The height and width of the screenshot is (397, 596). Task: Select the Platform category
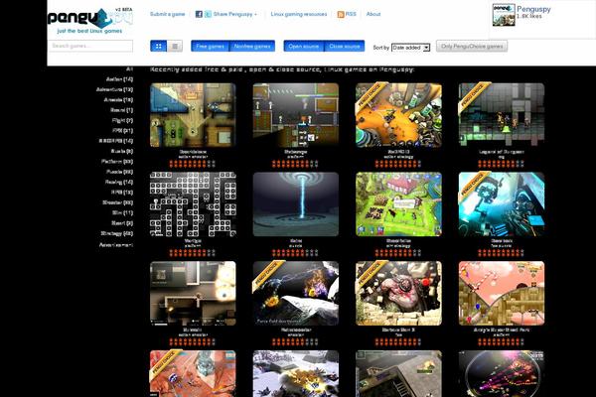pyautogui.click(x=117, y=162)
